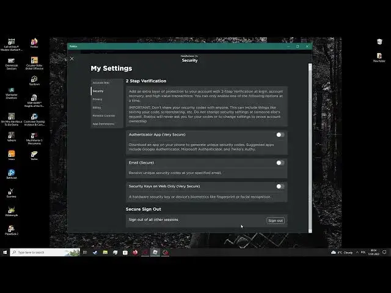The image size is (391, 293).
Task: Open the PlanetSide 2 desktop shortcut
Action: coord(11,230)
